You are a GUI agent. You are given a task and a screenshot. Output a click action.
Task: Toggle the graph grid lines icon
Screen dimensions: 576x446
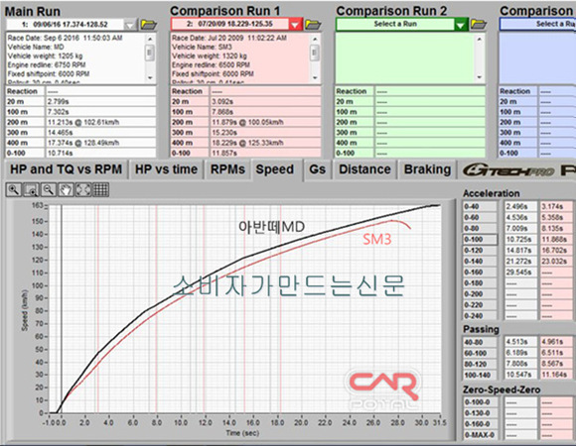point(100,190)
